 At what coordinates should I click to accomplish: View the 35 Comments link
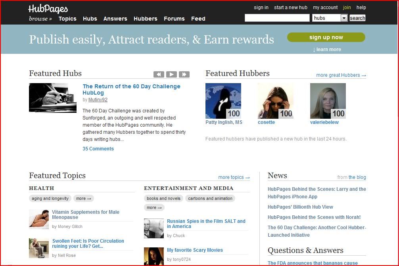tap(98, 148)
